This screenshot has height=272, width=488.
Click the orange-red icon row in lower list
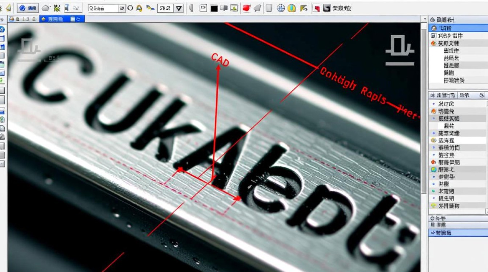pos(458,162)
